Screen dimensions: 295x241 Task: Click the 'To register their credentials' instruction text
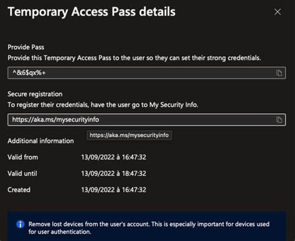[103, 105]
